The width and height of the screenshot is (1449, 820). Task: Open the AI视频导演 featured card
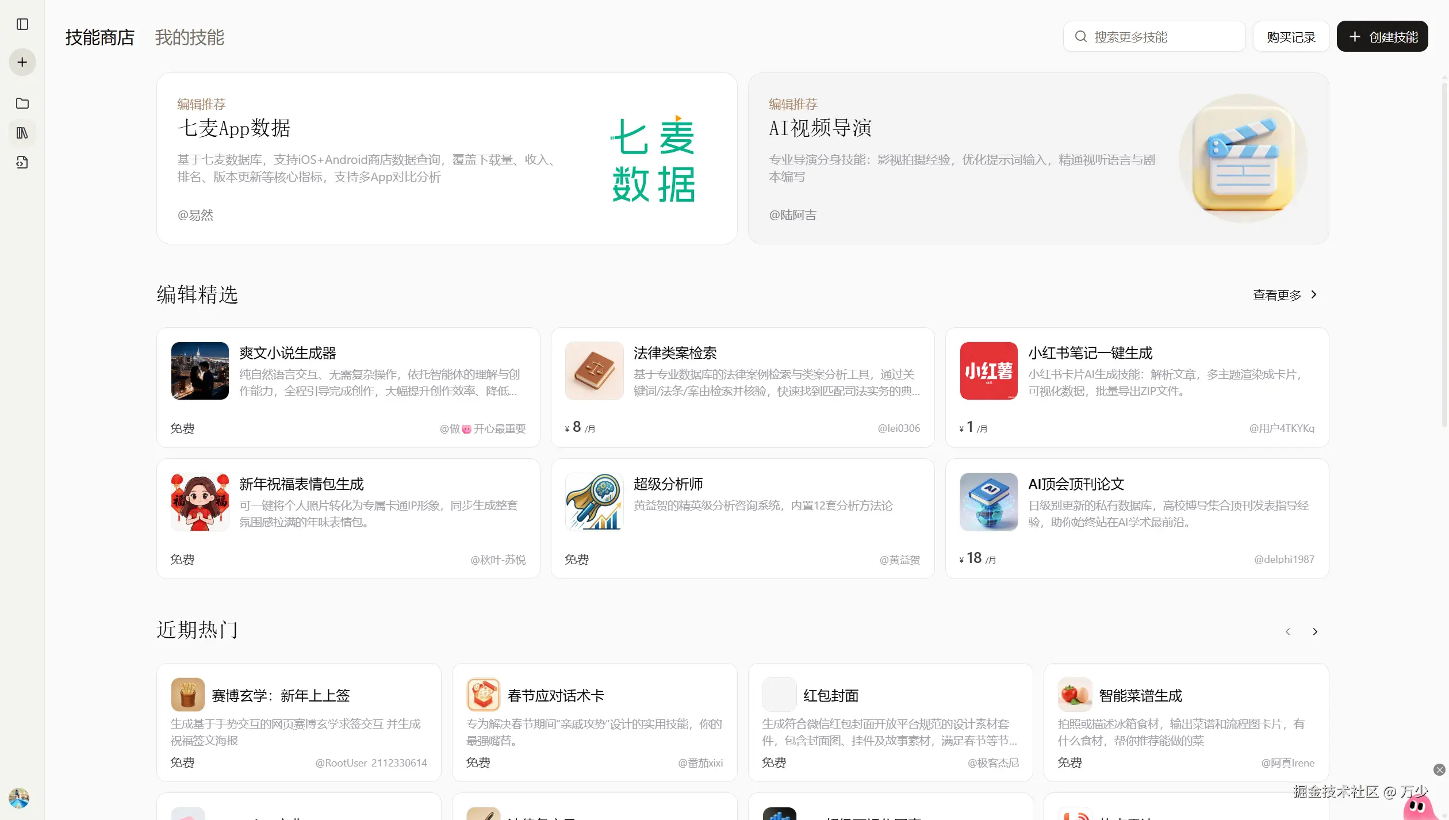1038,159
